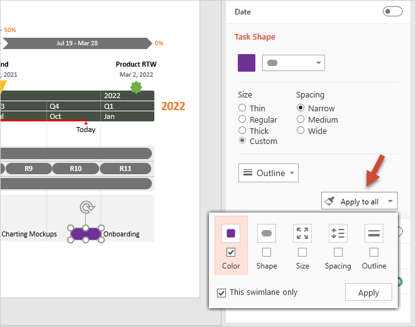This screenshot has width=416, height=327.
Task: Click the purple Color icon in popup
Action: click(231, 233)
